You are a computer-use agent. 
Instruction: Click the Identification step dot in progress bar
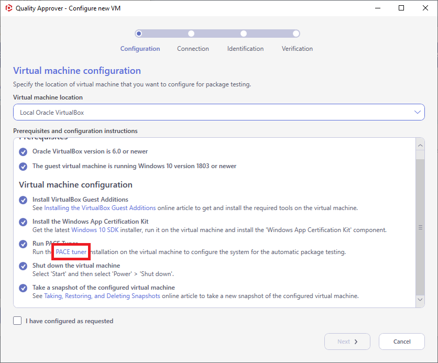coord(244,34)
